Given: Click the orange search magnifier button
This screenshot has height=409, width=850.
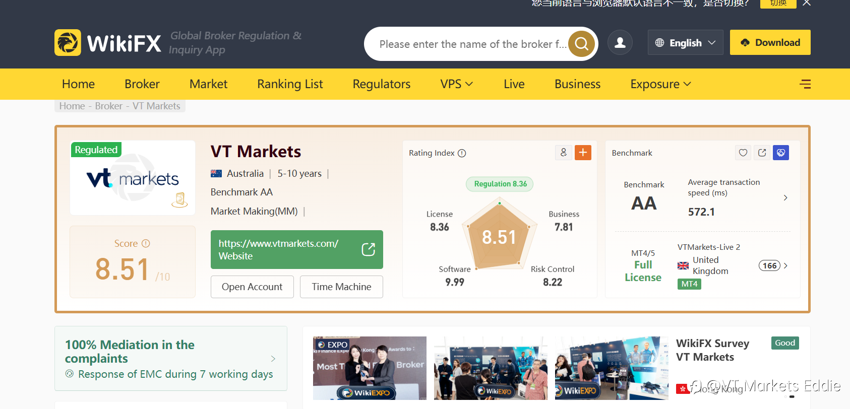Looking at the screenshot, I should 581,44.
